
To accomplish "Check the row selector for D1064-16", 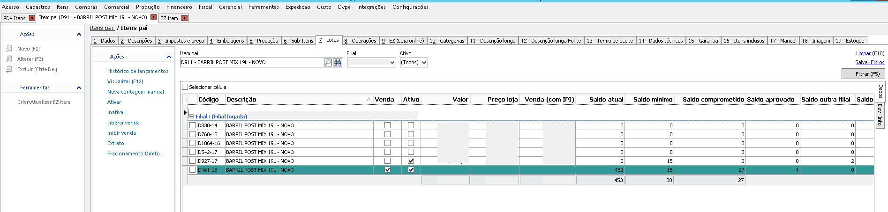I will click(x=192, y=143).
